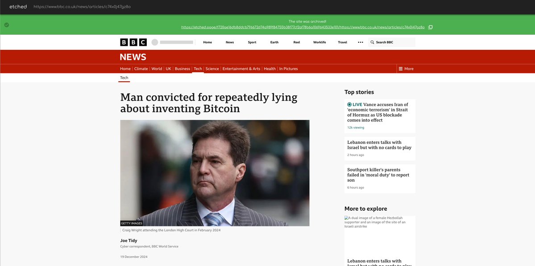Image resolution: width=535 pixels, height=266 pixels.
Task: Select Entertainment & Arts section
Action: (241, 69)
